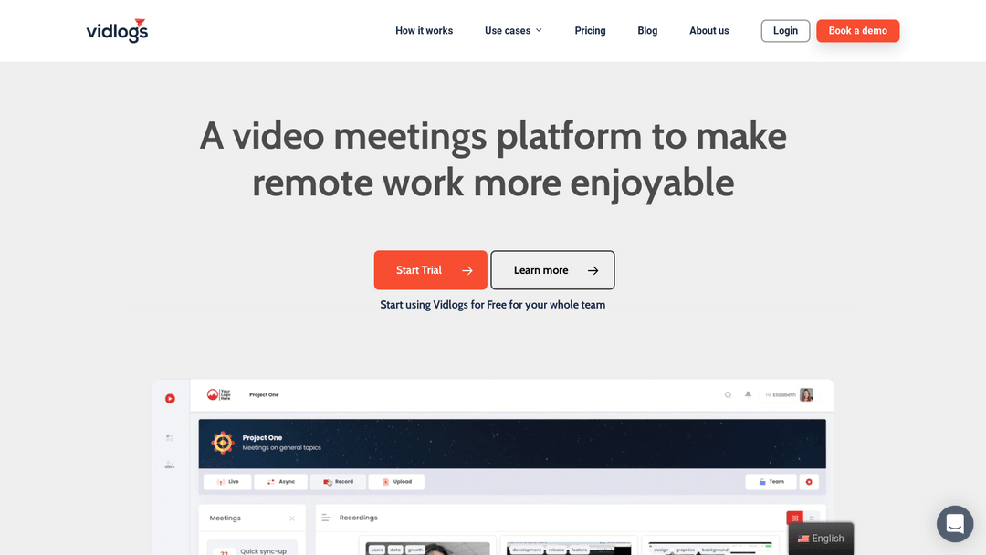Click the Upload button in preview
This screenshot has width=986, height=555.
click(x=396, y=481)
